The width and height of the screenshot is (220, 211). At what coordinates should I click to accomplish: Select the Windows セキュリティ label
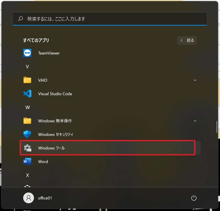(56, 135)
